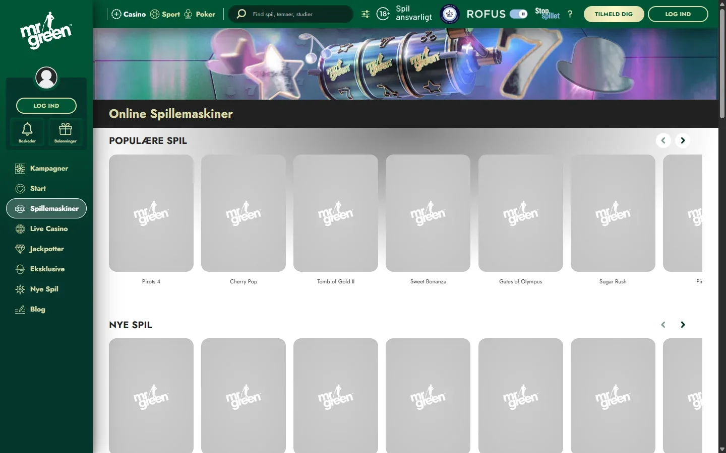This screenshot has width=726, height=453.
Task: Open the Pirots 4 game thumbnail
Action: pyautogui.click(x=151, y=213)
